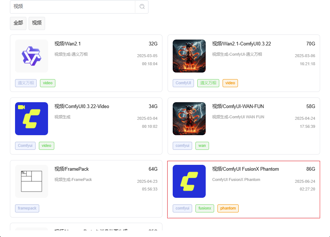Image resolution: width=330 pixels, height=237 pixels.
Task: Click the 视频生成-ComfyUI WAN FUN description
Action: tap(238, 117)
